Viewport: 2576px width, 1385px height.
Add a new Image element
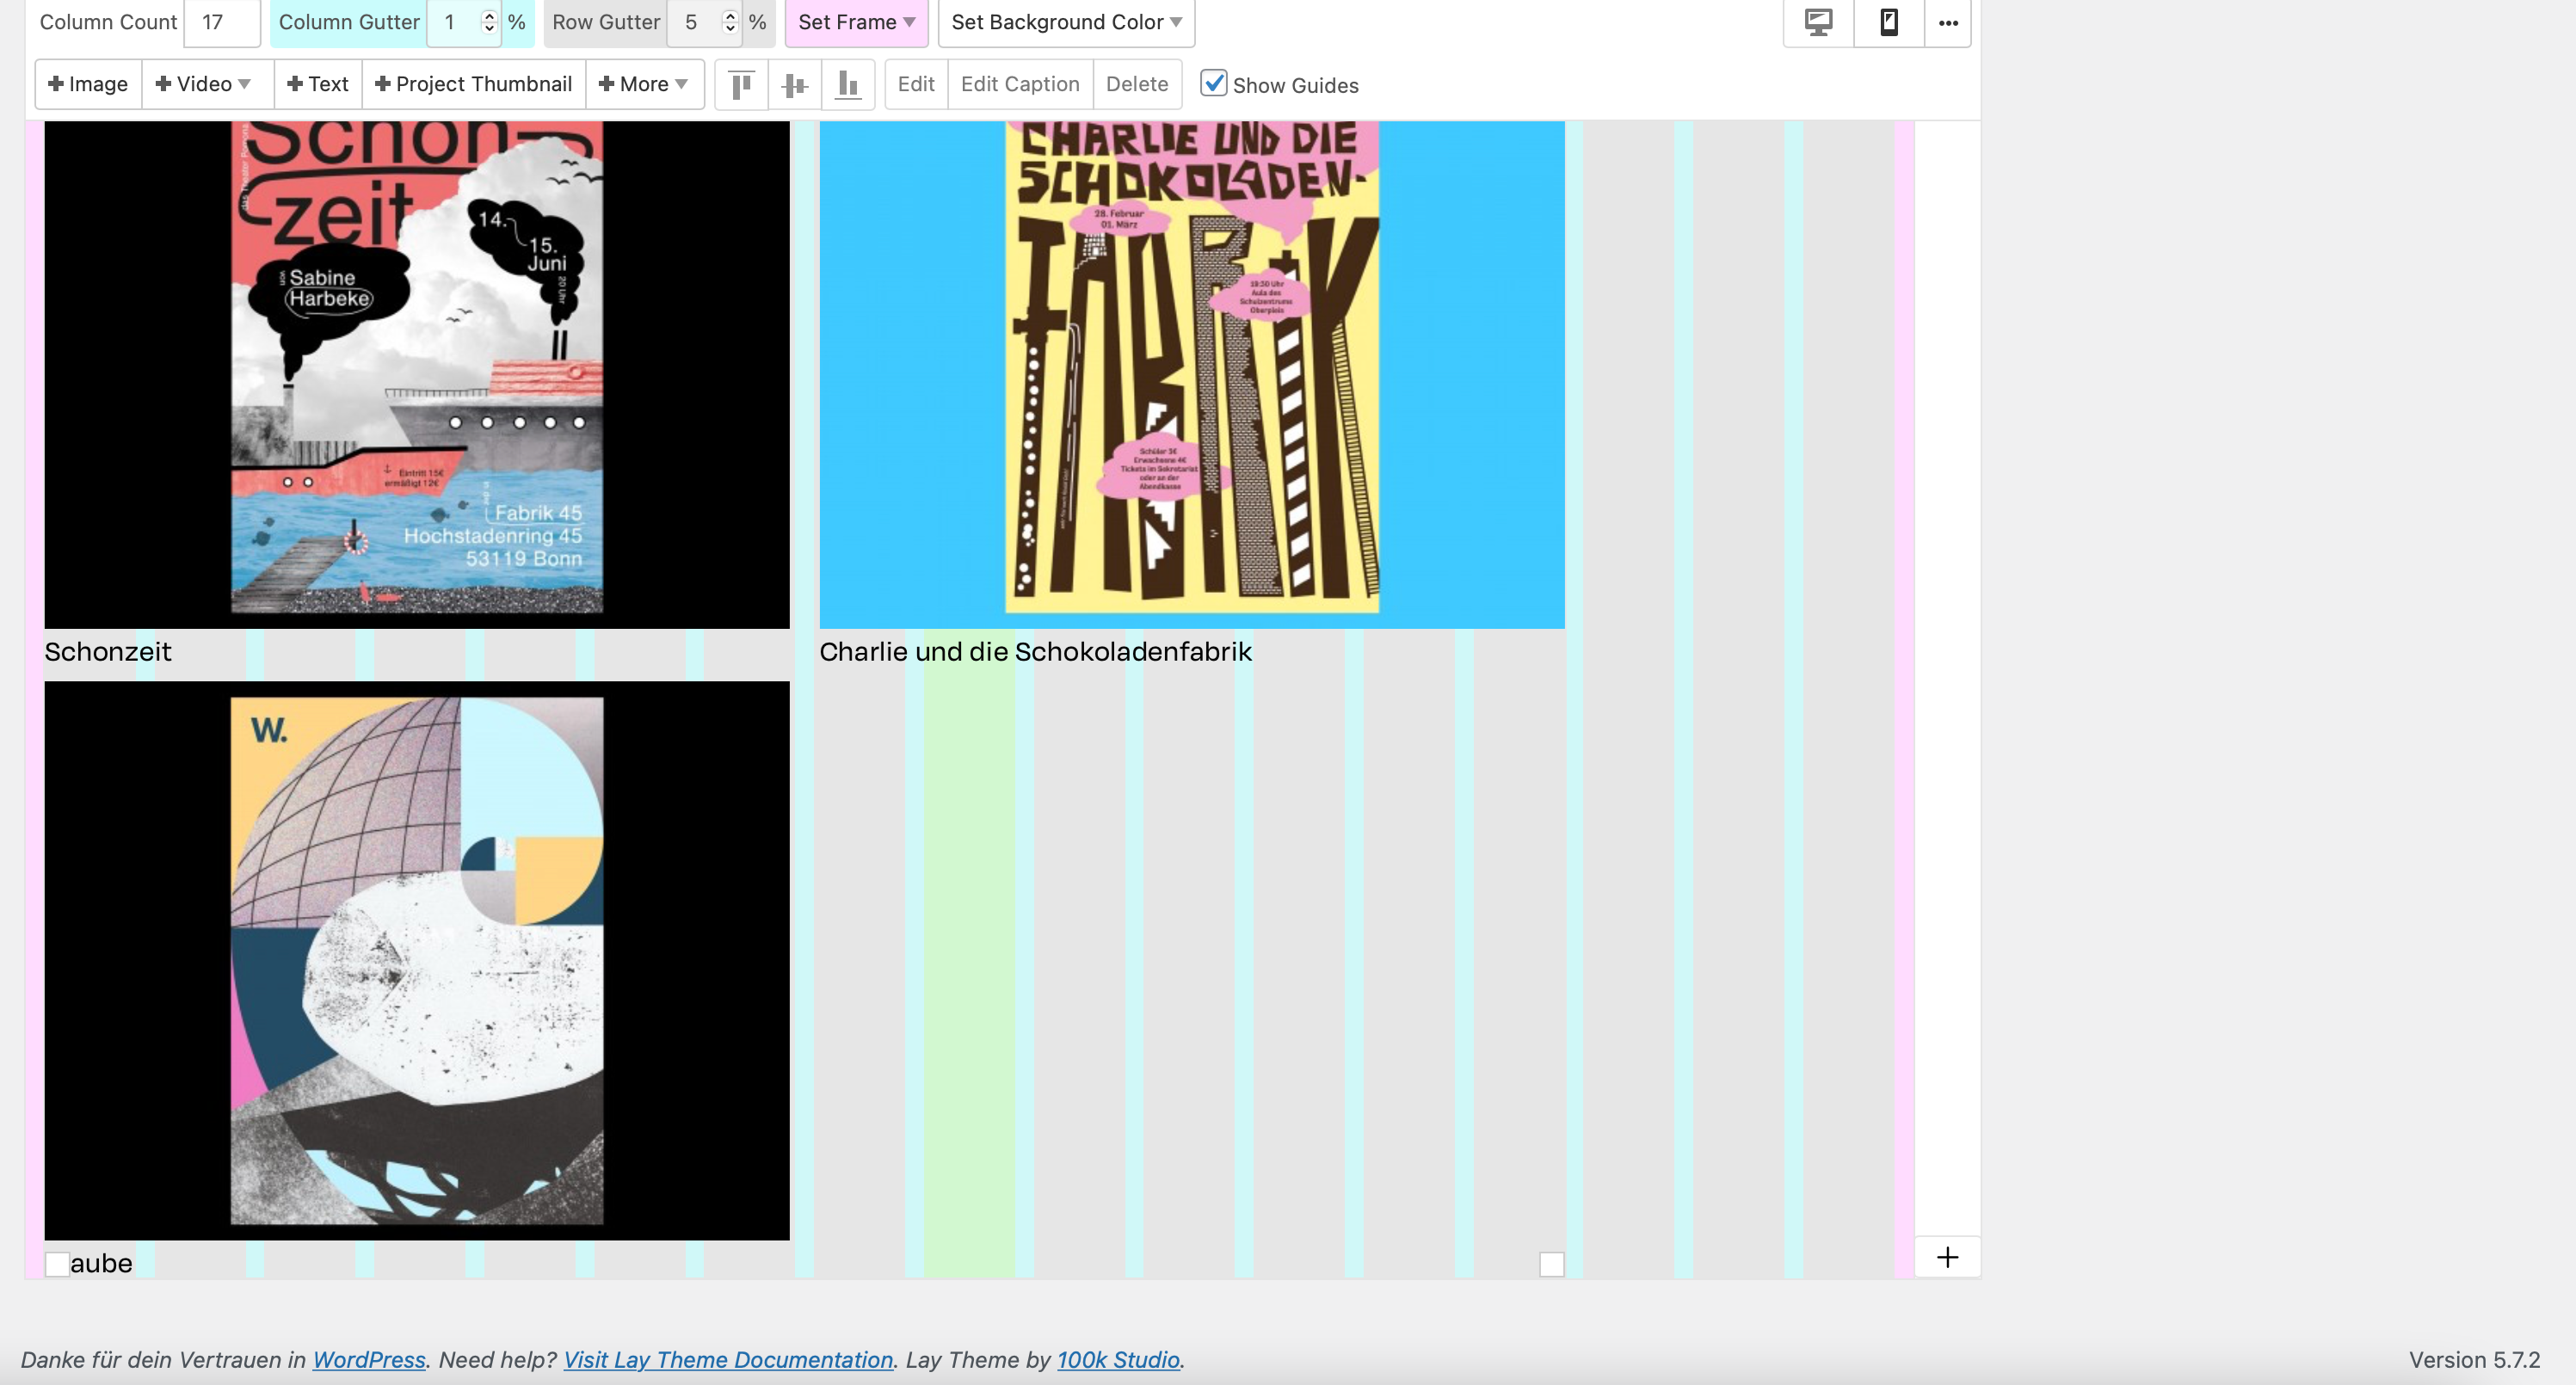(88, 84)
